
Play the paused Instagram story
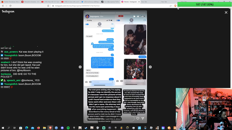click(x=134, y=16)
